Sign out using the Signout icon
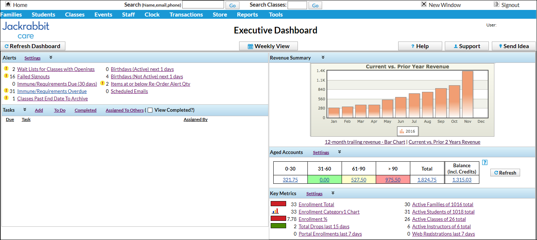Image resolution: width=537 pixels, height=240 pixels. pos(497,4)
